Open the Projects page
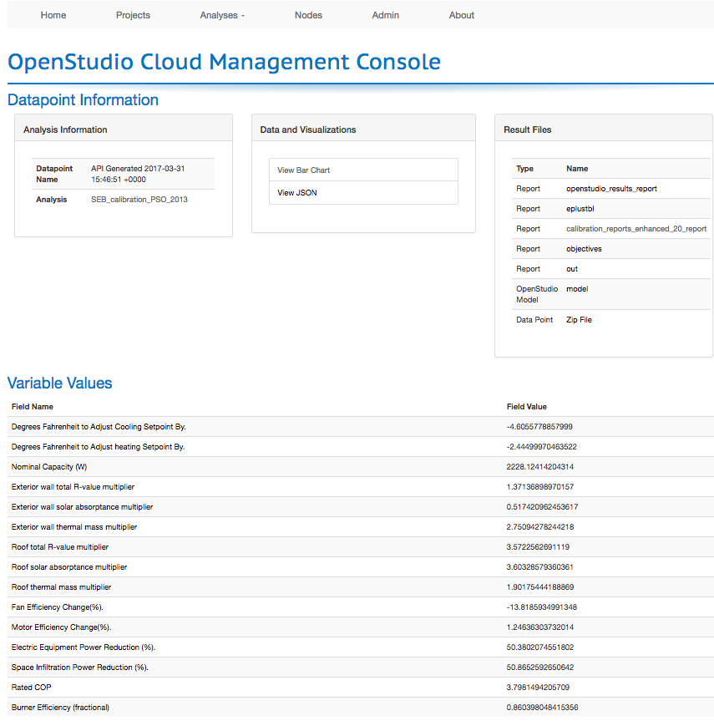This screenshot has width=714, height=726. tap(133, 14)
